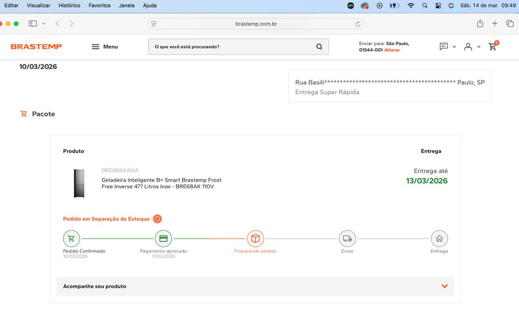Image resolution: width=519 pixels, height=315 pixels.
Task: Open the Janela menu
Action: point(127,6)
